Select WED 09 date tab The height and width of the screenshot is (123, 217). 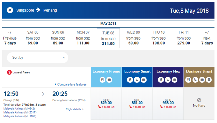pos(134,38)
